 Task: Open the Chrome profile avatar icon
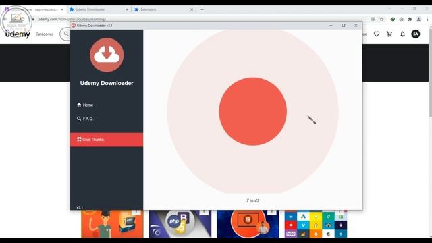(418, 19)
